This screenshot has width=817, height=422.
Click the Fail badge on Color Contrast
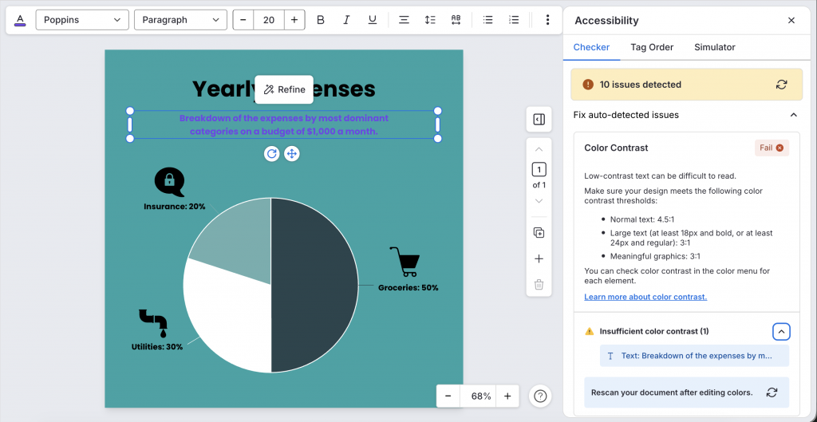[772, 148]
